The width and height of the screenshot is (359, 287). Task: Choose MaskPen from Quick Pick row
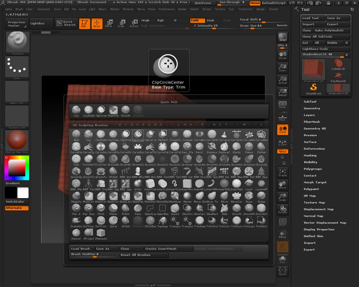pos(113,110)
